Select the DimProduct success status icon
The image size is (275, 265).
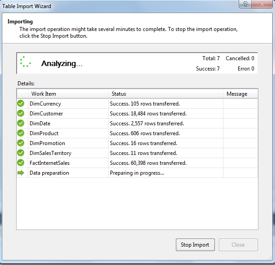(x=21, y=133)
